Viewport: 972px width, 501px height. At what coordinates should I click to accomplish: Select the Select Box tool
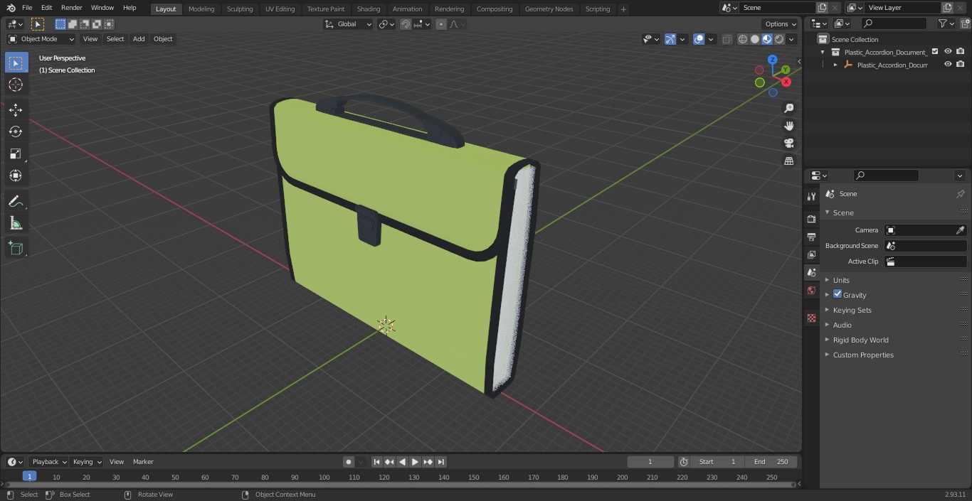click(x=16, y=63)
